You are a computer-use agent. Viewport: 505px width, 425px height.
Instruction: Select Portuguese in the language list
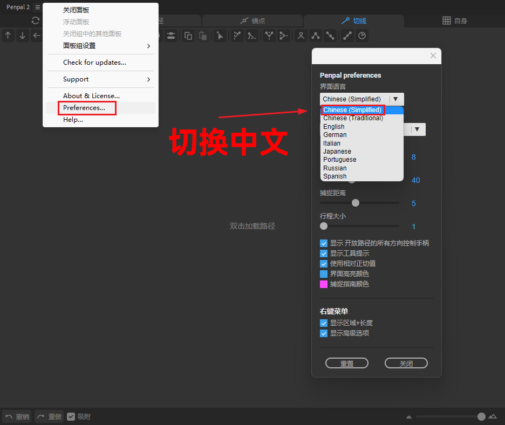pyautogui.click(x=361, y=160)
